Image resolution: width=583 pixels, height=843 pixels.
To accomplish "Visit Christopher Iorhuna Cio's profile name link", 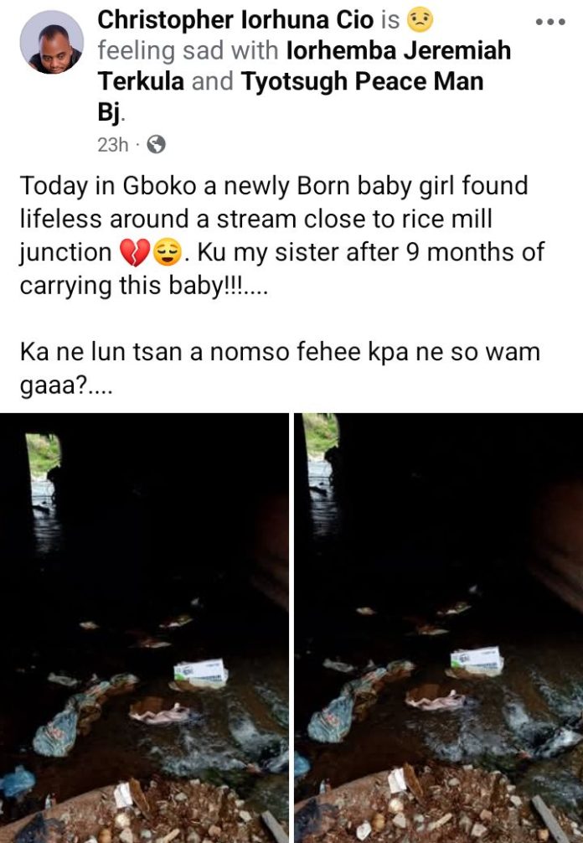I will coord(235,20).
